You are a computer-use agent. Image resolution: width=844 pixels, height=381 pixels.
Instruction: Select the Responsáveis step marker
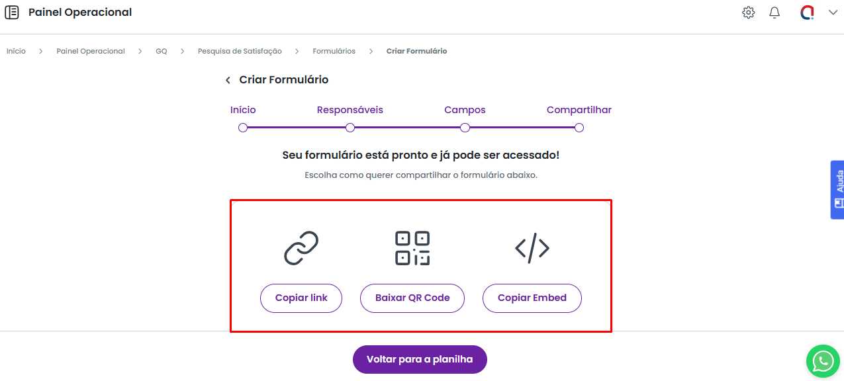[350, 128]
